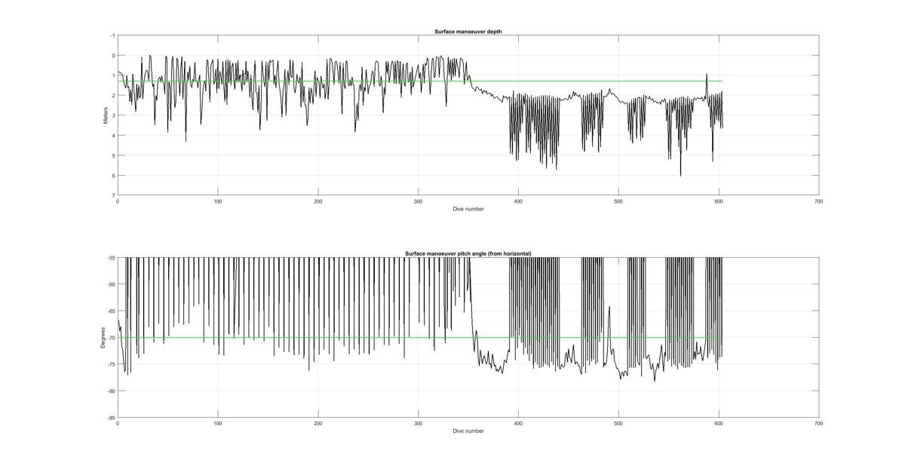Click the '-70' tick on the Degrees axis
The image size is (905, 469).
click(x=111, y=338)
